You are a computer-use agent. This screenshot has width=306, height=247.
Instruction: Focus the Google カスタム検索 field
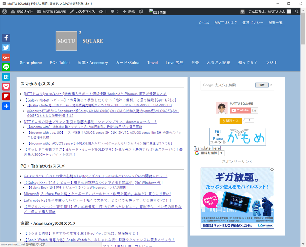[228, 85]
